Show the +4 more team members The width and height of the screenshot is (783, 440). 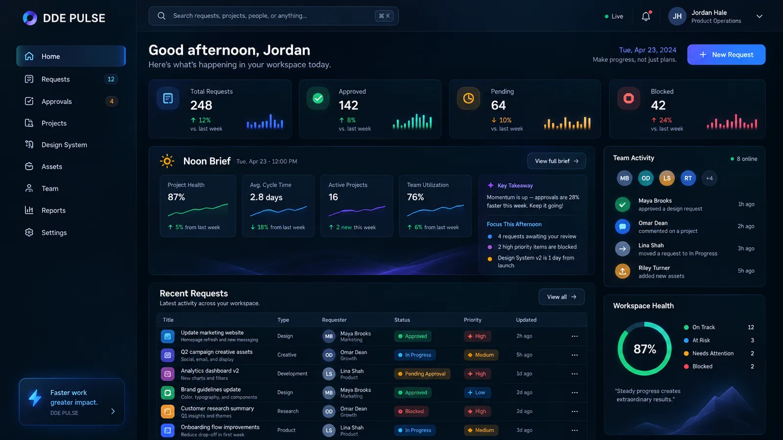point(709,178)
